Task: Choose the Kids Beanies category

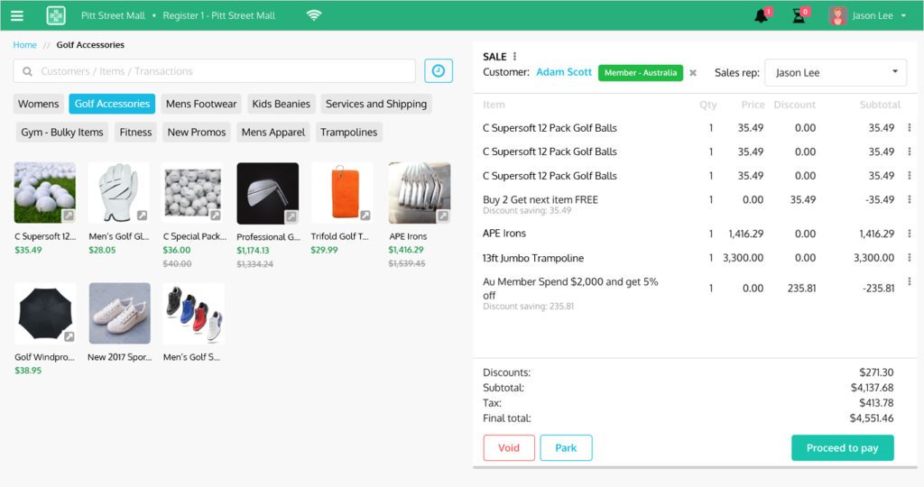Action: click(x=282, y=104)
